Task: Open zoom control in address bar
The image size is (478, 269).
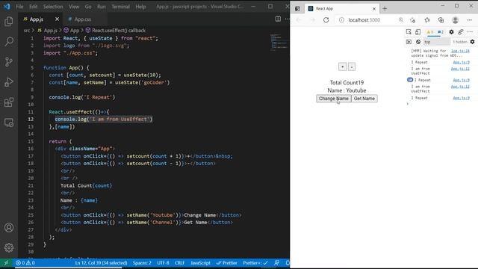Action: (401, 20)
